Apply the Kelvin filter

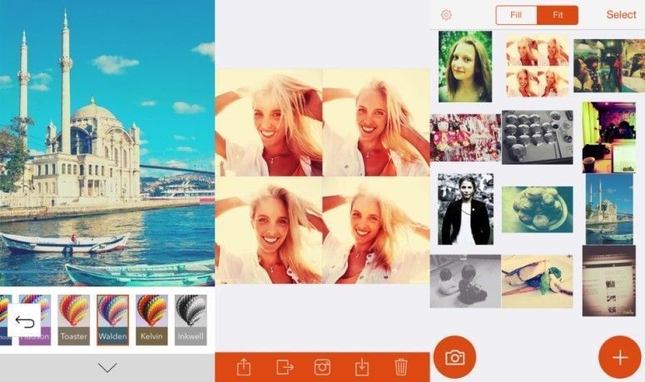coord(151,320)
